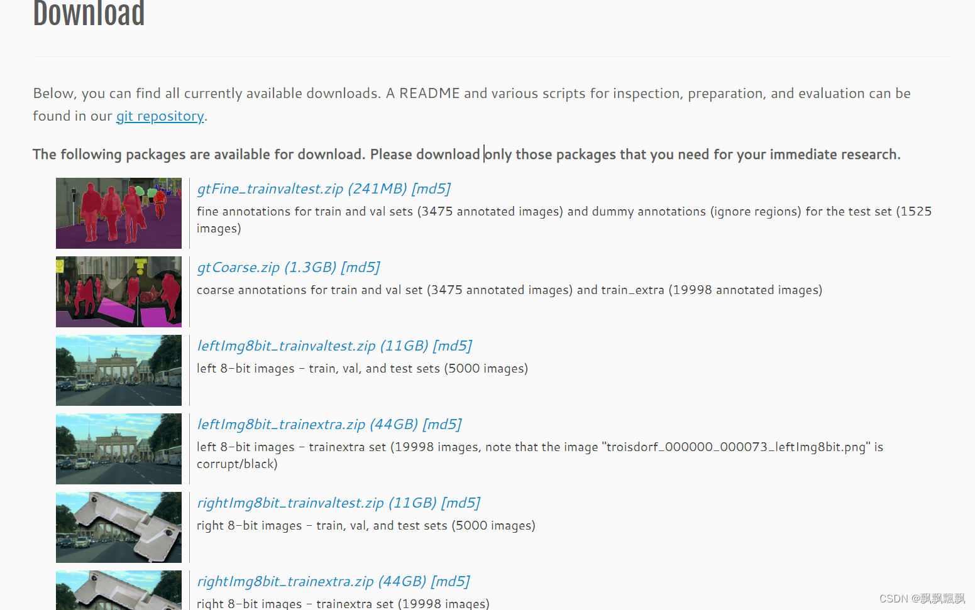Open the git repository link

[160, 116]
